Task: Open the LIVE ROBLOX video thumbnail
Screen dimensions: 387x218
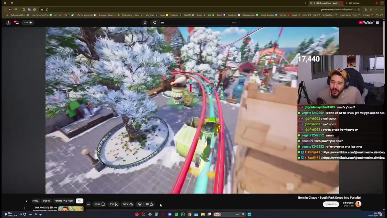Action: [x=71, y=209]
